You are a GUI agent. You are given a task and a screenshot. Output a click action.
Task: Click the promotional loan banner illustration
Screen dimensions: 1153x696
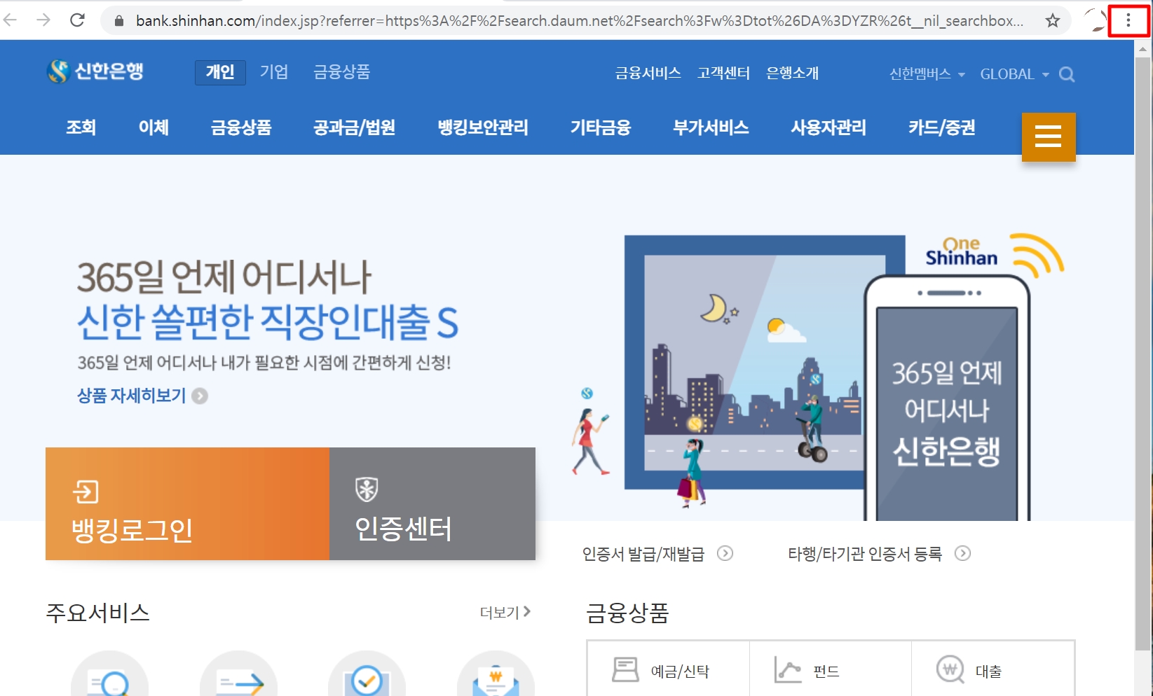pos(817,378)
